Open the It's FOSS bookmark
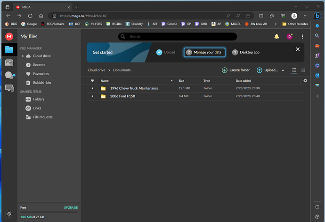325x222 pixels. pos(93,24)
